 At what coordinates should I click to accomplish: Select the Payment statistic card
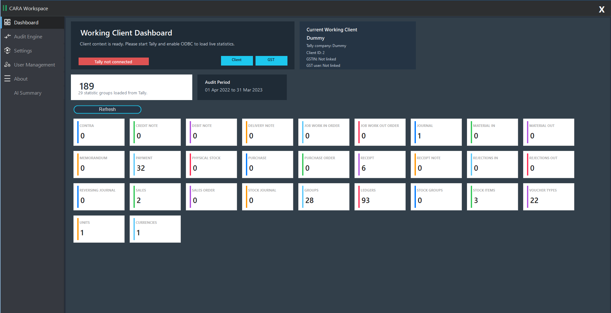(x=155, y=164)
